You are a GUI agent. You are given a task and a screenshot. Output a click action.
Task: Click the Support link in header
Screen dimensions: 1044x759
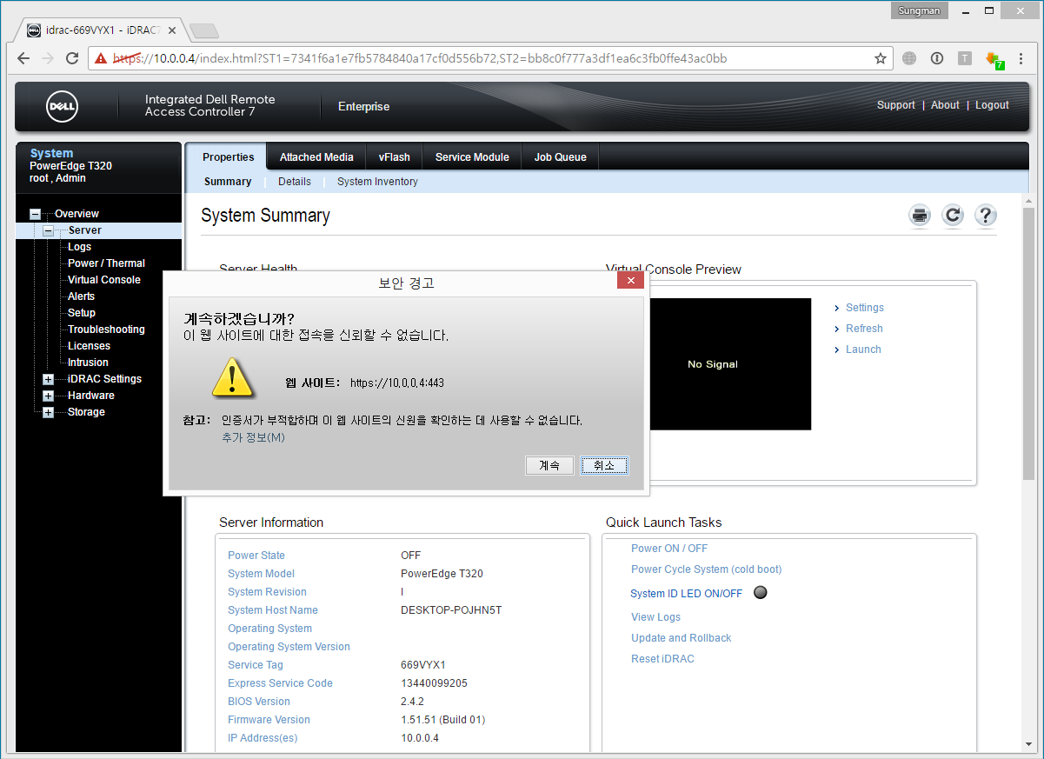[x=895, y=105]
